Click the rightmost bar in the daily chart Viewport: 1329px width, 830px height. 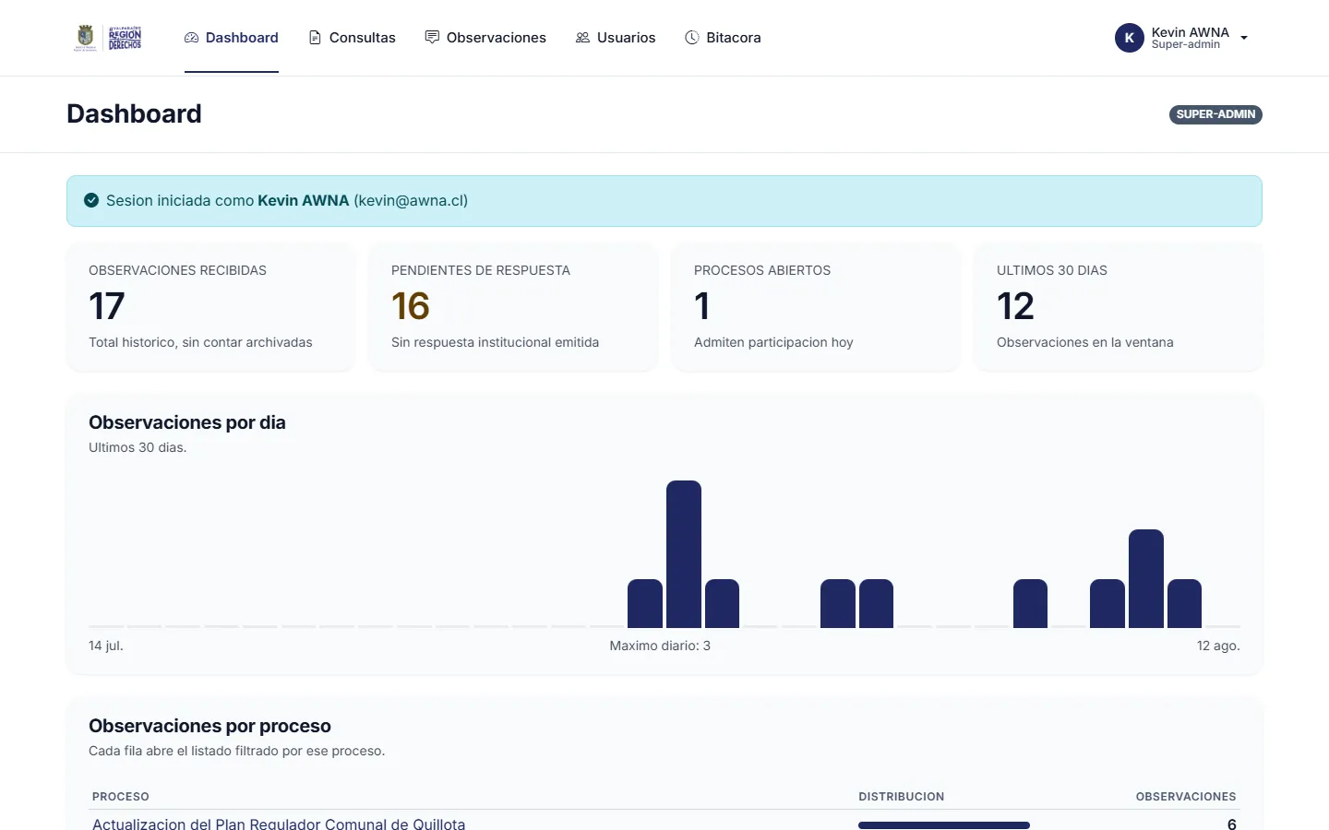point(1184,603)
